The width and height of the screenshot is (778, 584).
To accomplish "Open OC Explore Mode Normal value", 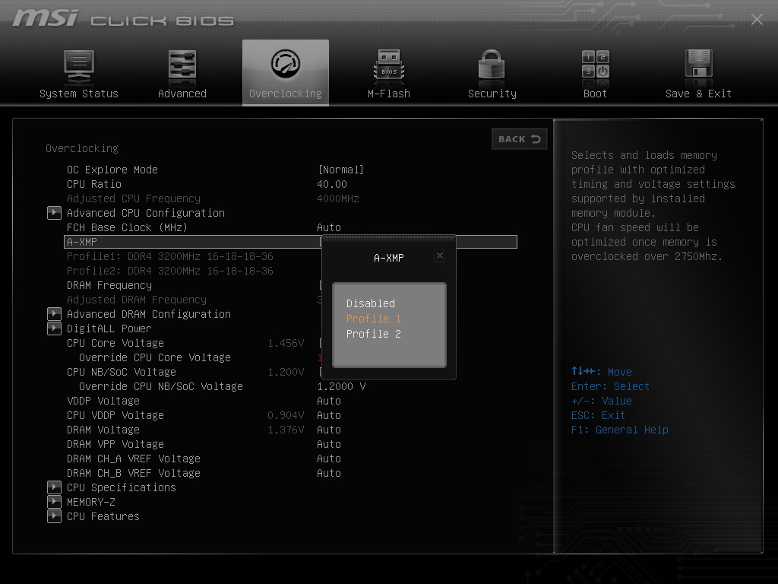I will coord(340,170).
